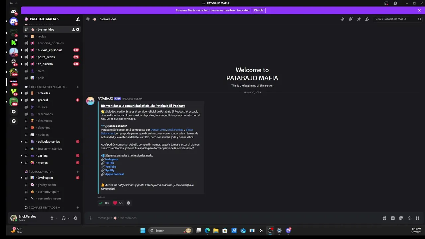Open the YouTube link

pyautogui.click(x=111, y=167)
